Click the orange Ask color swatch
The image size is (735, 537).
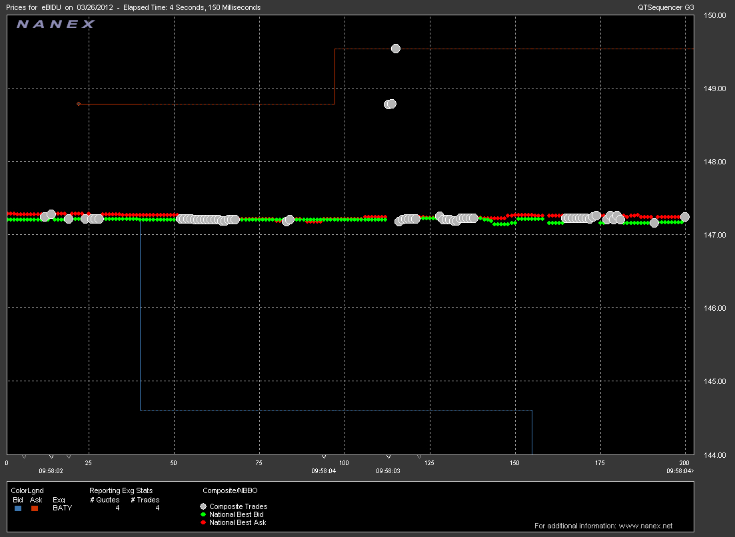(x=35, y=508)
